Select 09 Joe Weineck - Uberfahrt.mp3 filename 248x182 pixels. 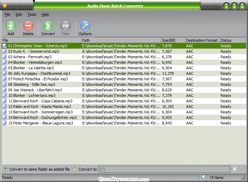[x=35, y=90]
